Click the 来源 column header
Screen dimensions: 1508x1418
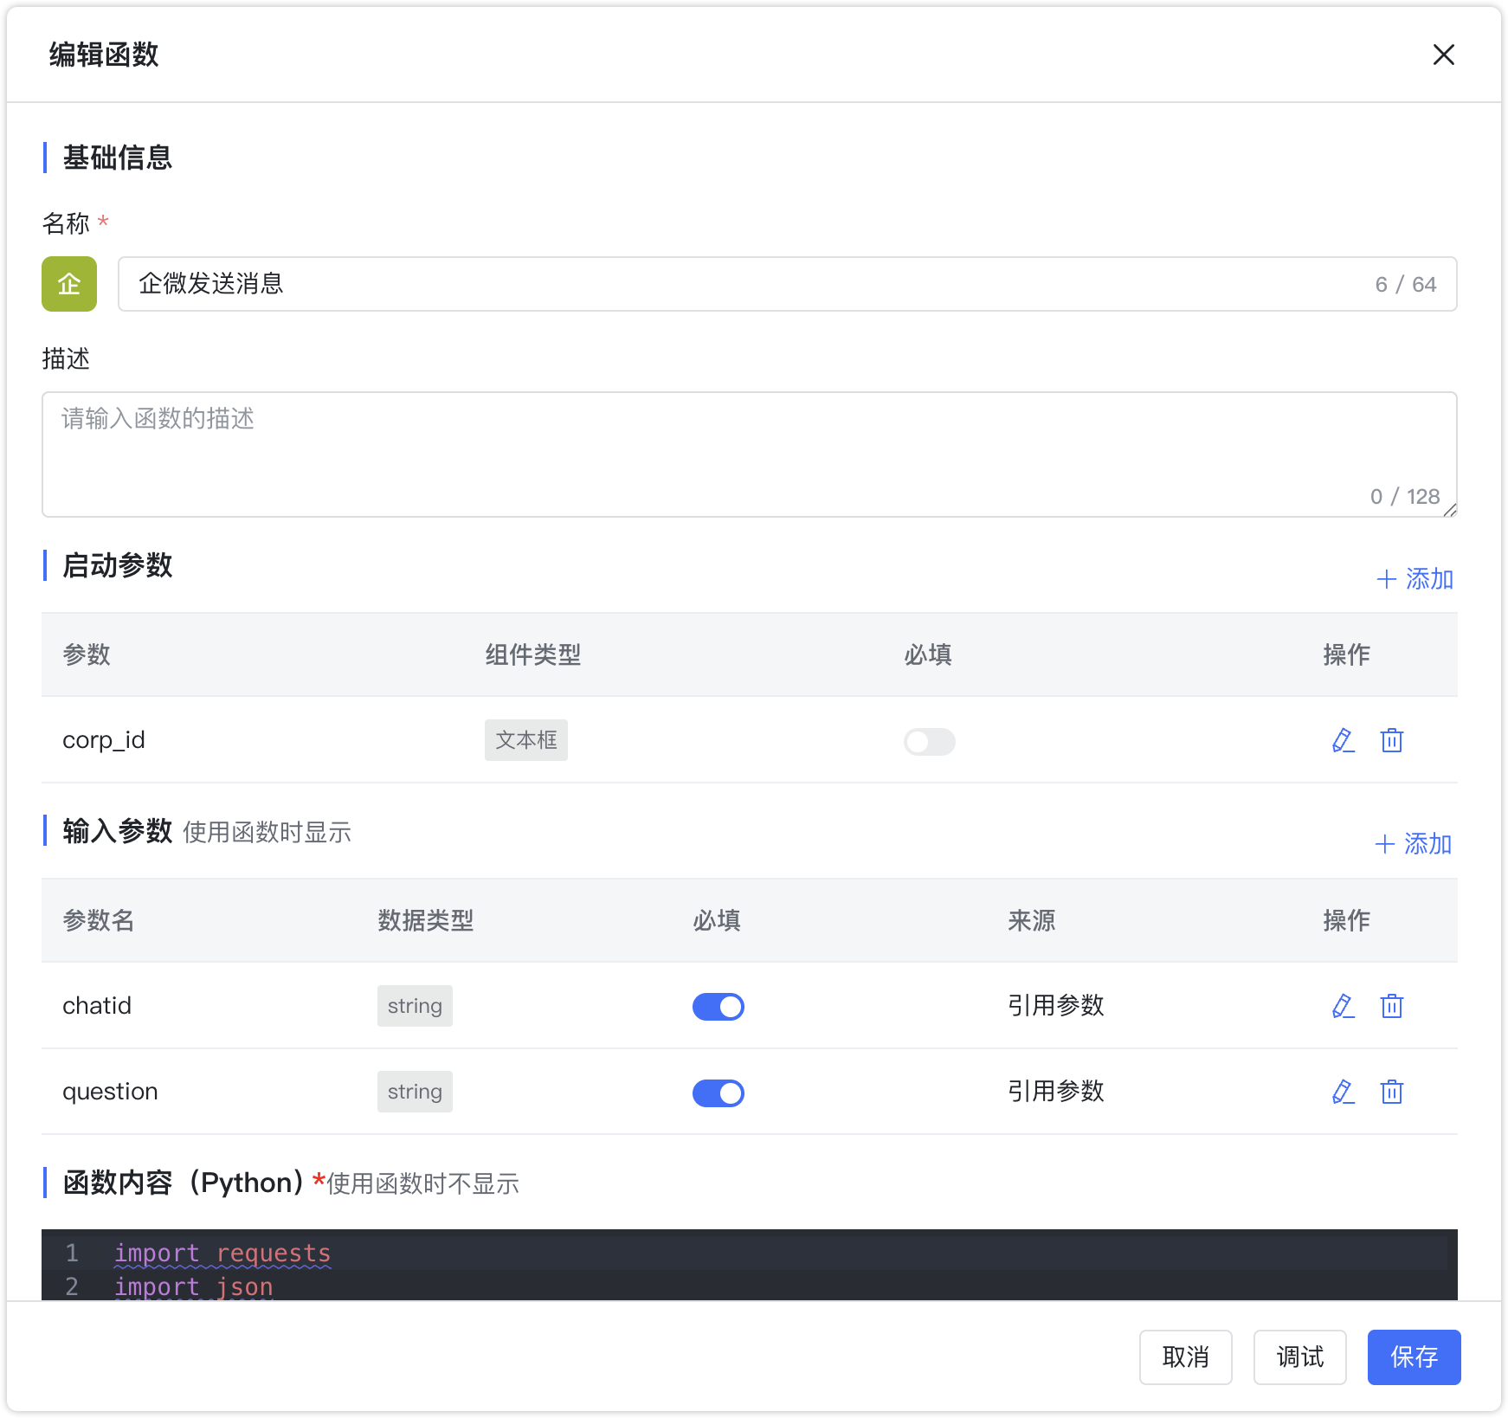click(x=1032, y=921)
